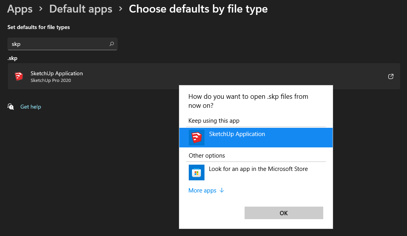Click the Get help headset icon
The height and width of the screenshot is (236, 407).
point(11,107)
